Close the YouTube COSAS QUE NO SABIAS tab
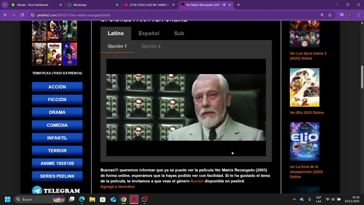 click(x=173, y=5)
